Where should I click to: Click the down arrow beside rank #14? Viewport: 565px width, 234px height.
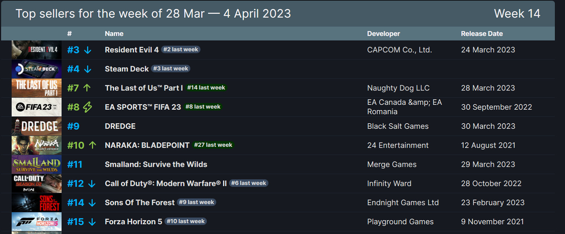click(x=92, y=203)
